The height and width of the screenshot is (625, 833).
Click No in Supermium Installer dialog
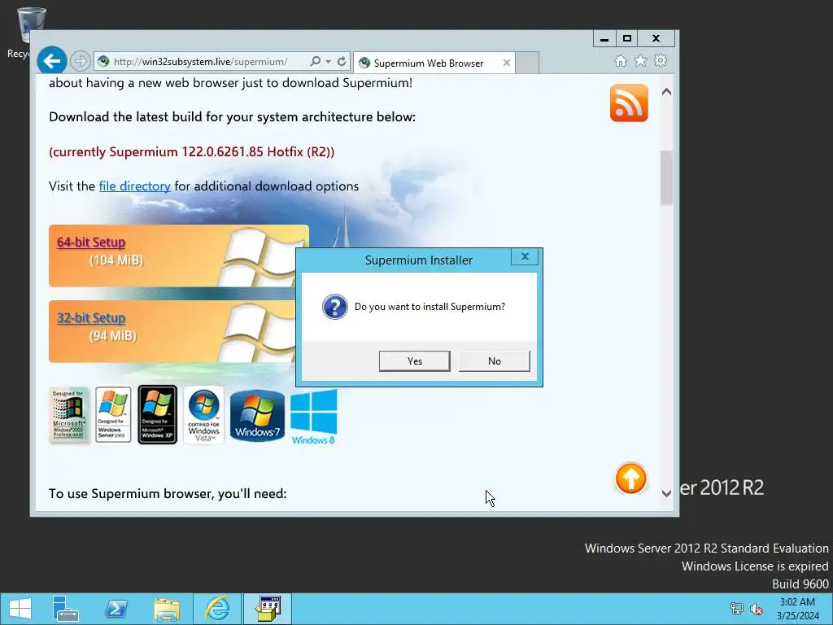click(494, 361)
